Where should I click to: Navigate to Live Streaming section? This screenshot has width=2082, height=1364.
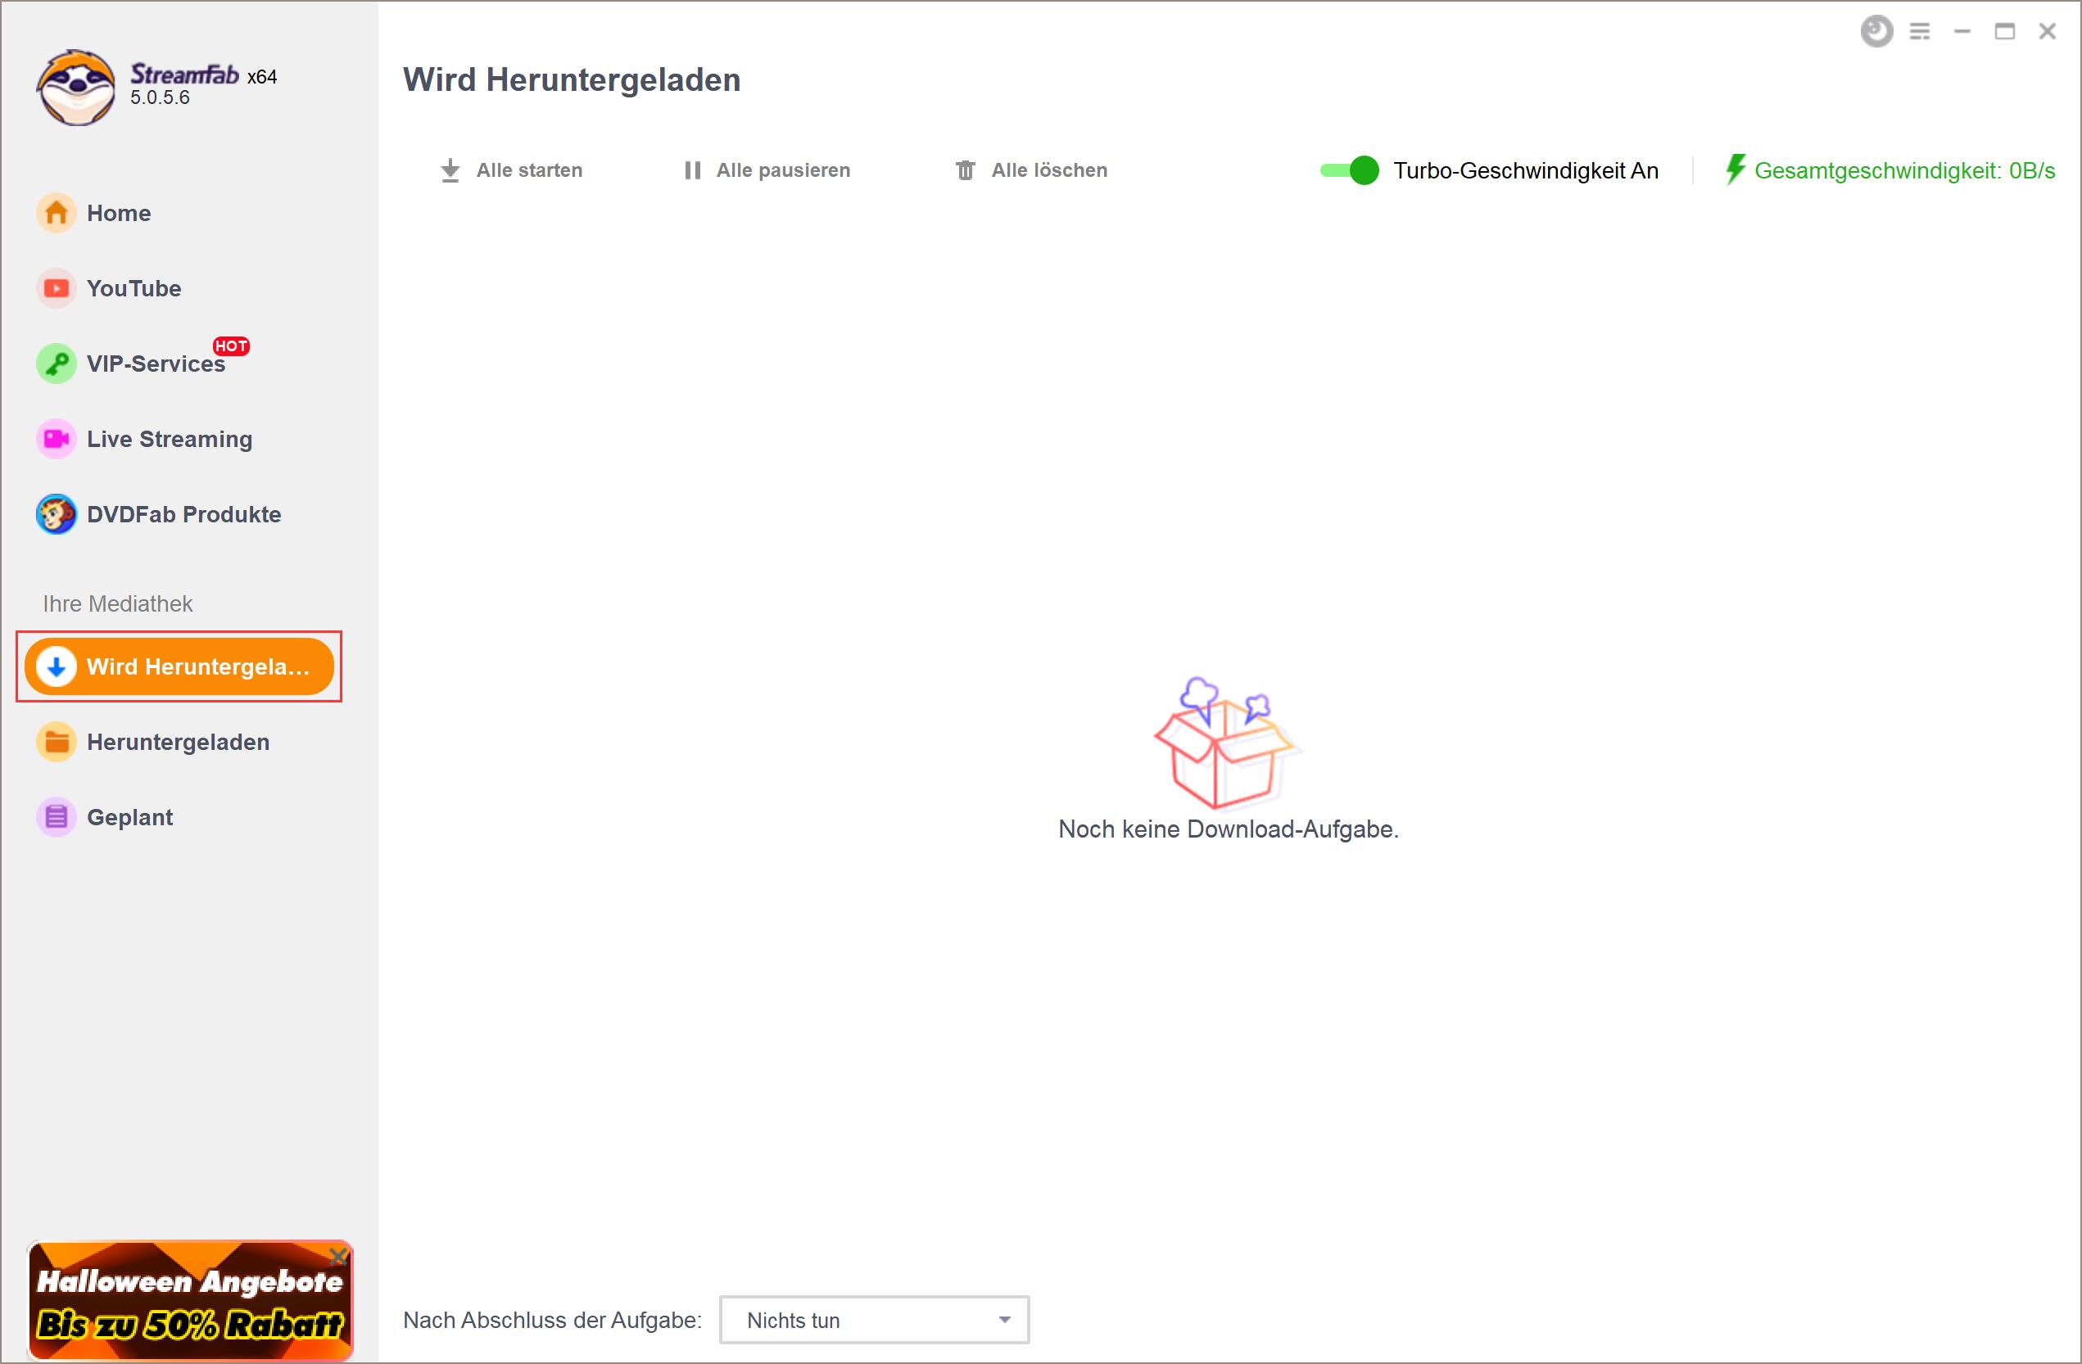tap(168, 439)
